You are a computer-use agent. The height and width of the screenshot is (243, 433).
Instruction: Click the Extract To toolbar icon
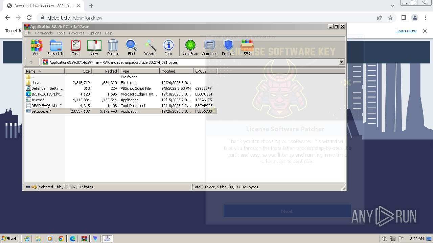point(56,47)
